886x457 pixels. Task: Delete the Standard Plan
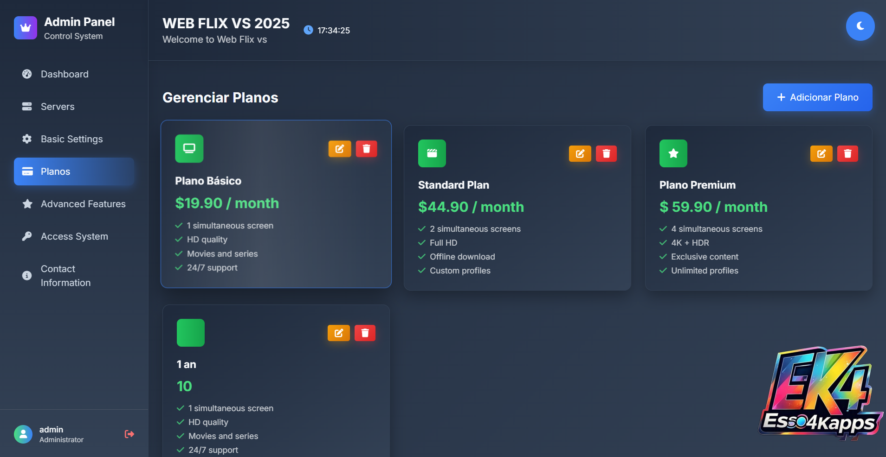click(x=606, y=154)
